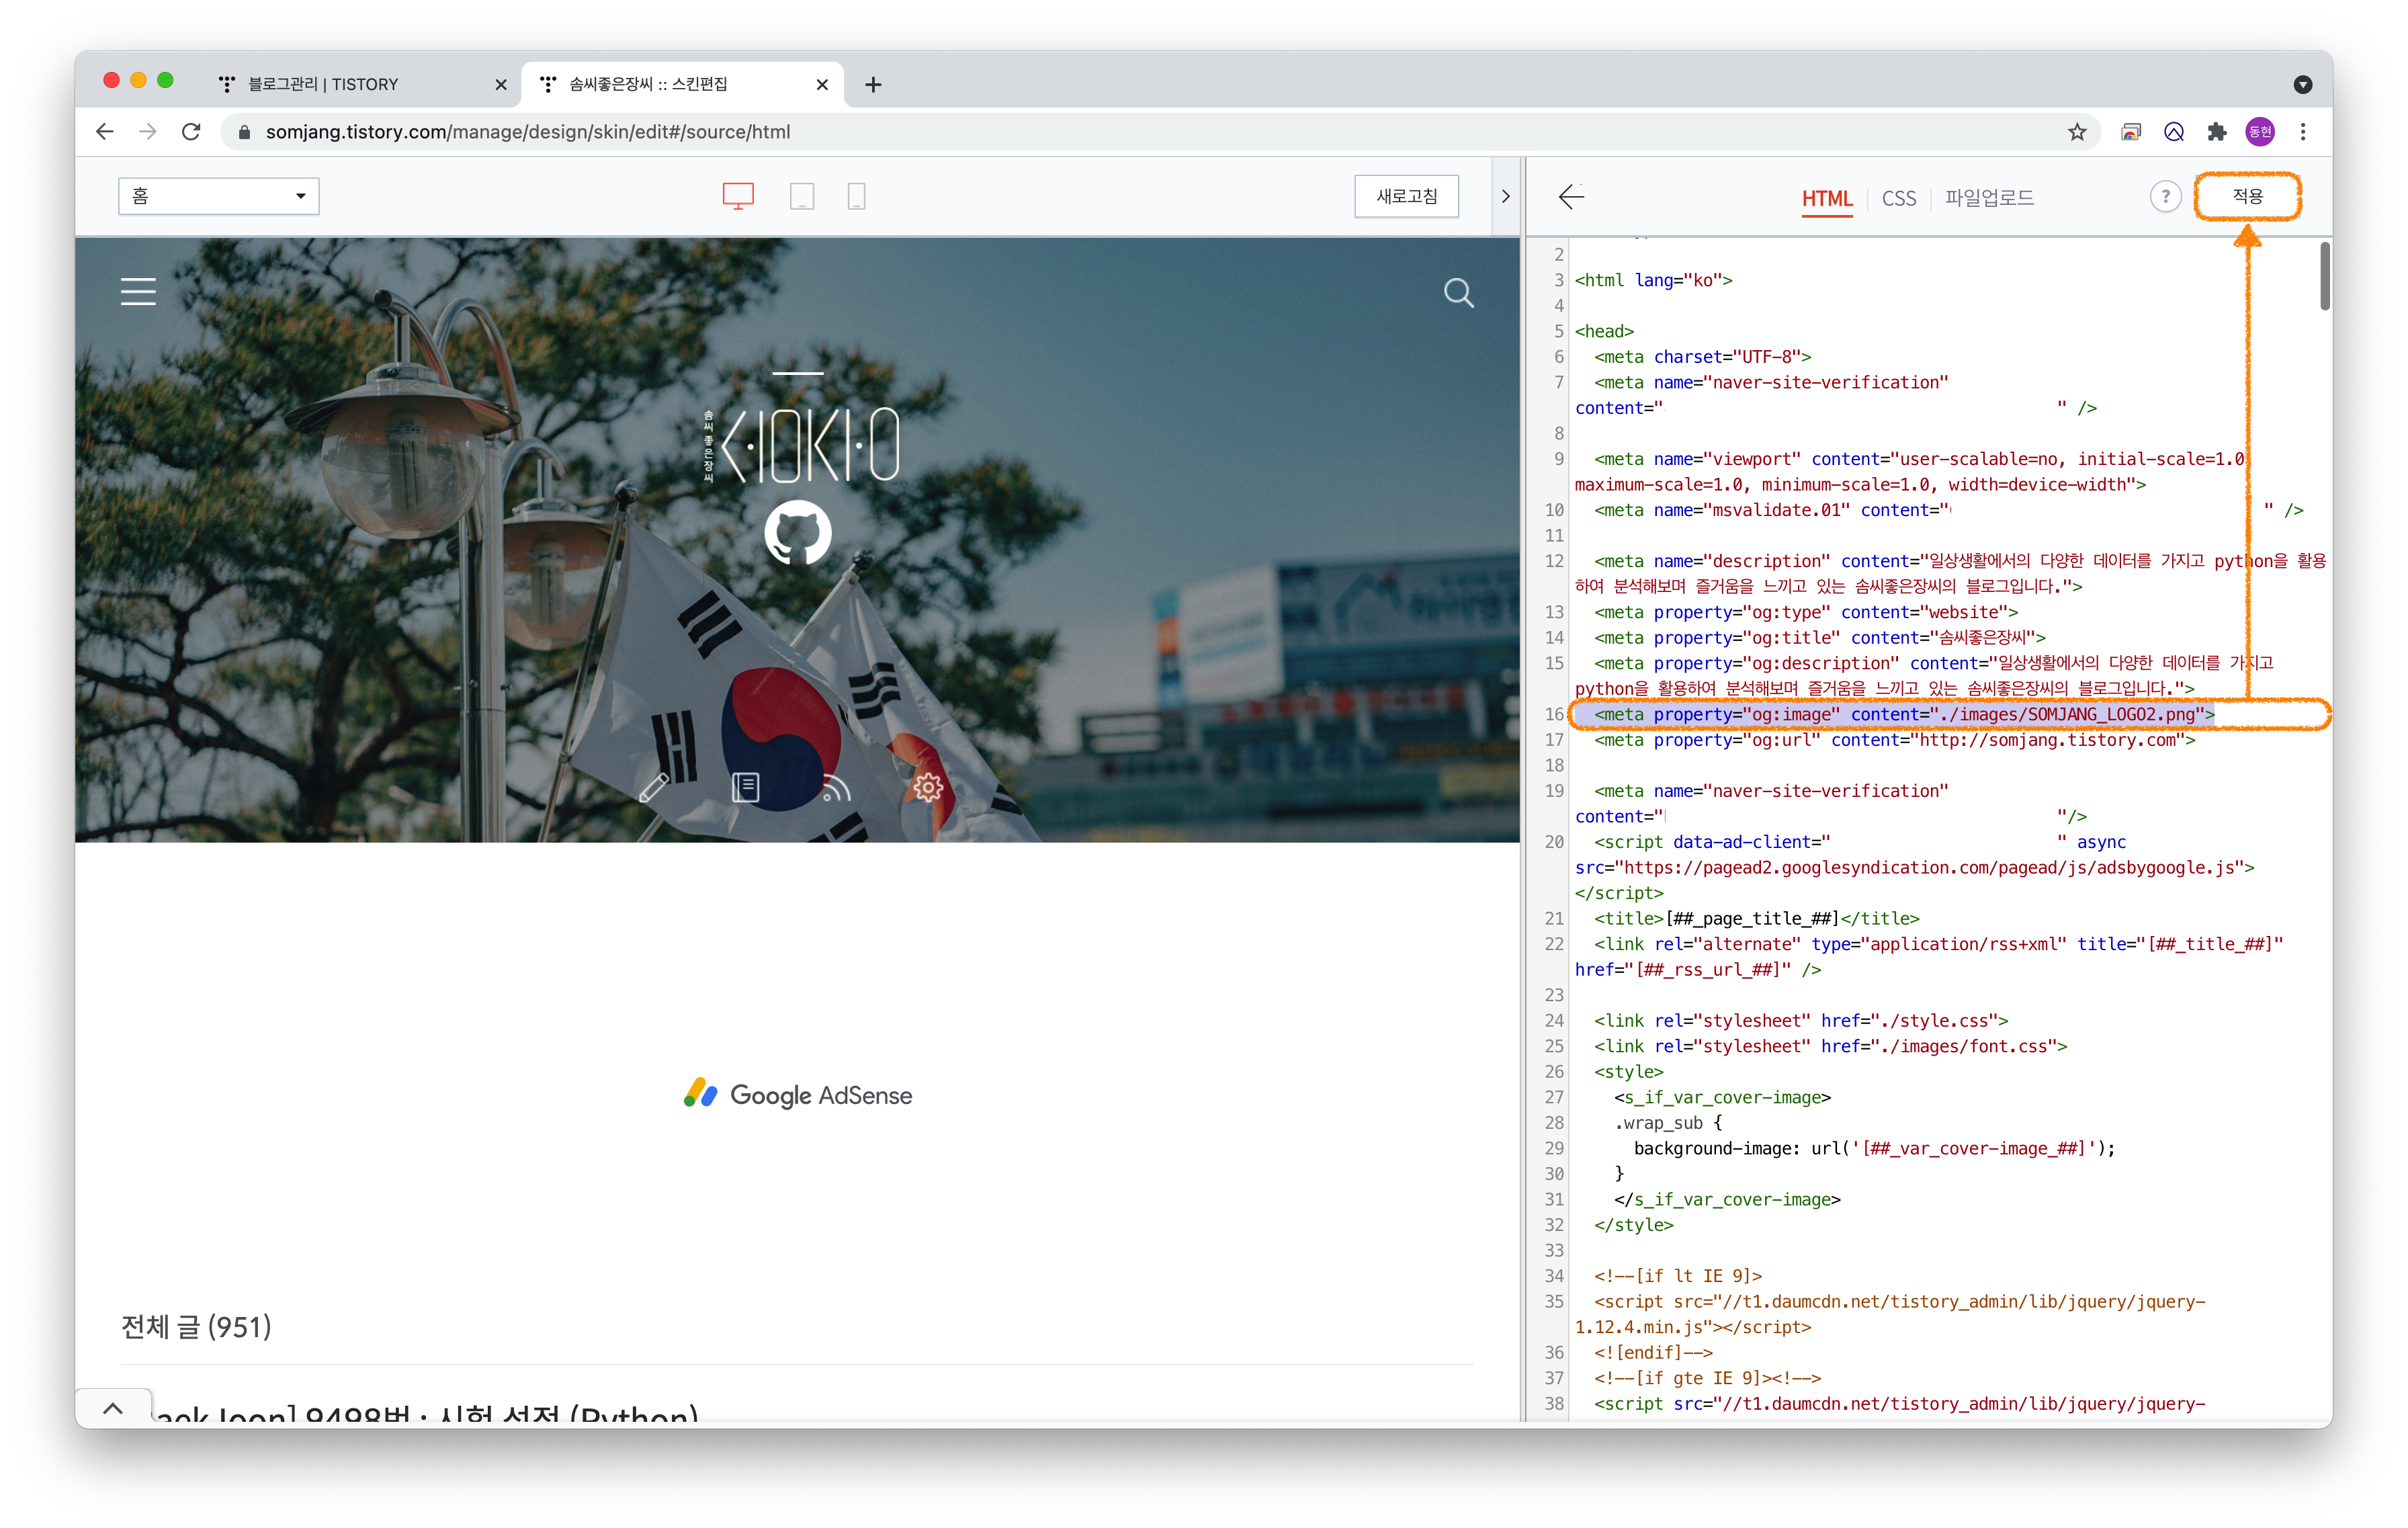Click the 적용 apply button
The image size is (2408, 1528).
point(2247,196)
